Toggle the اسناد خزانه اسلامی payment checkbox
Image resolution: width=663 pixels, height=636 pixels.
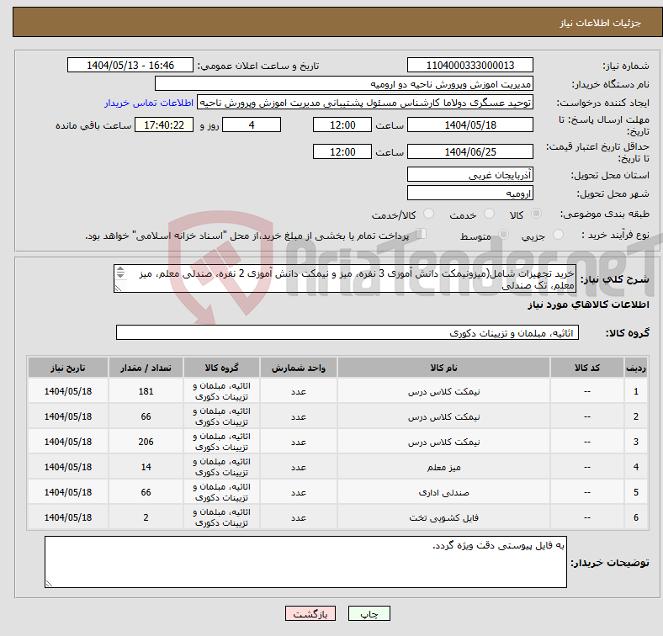422,234
